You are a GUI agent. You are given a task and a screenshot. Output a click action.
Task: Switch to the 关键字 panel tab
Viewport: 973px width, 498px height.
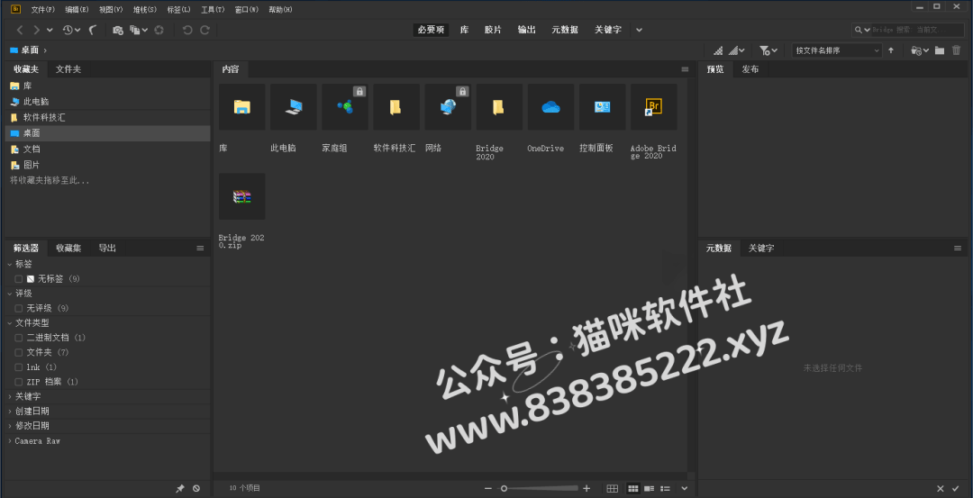[760, 248]
